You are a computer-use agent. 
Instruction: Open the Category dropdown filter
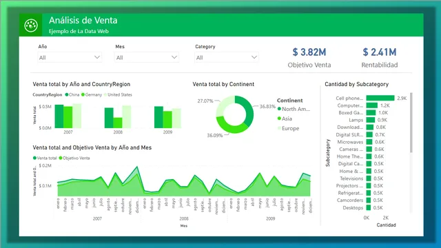tap(227, 57)
